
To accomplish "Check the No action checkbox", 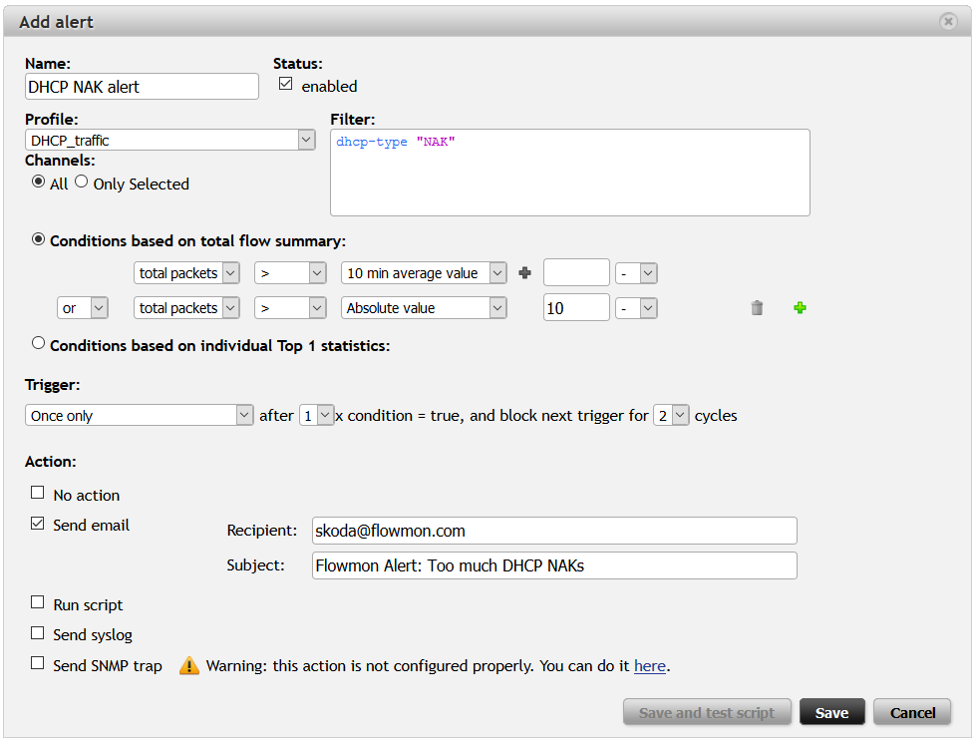I will [x=38, y=493].
